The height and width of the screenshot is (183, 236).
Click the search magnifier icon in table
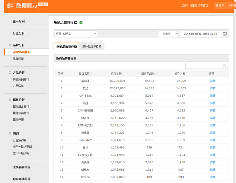tap(224, 66)
